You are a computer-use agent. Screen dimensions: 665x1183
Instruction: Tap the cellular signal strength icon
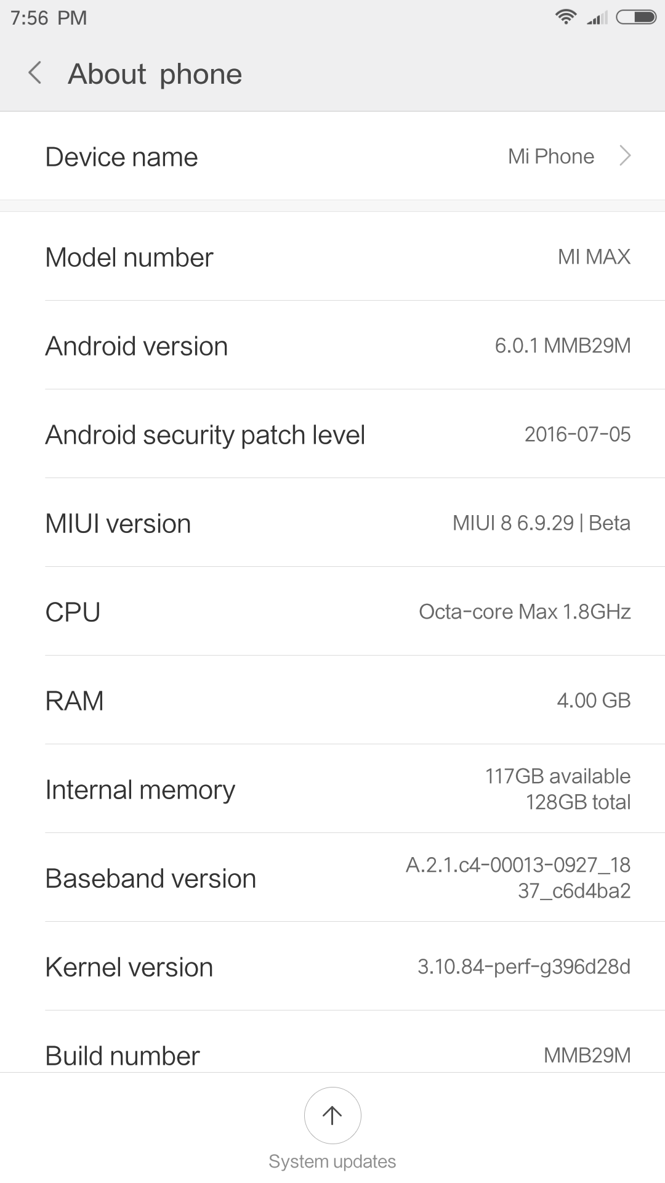point(597,18)
